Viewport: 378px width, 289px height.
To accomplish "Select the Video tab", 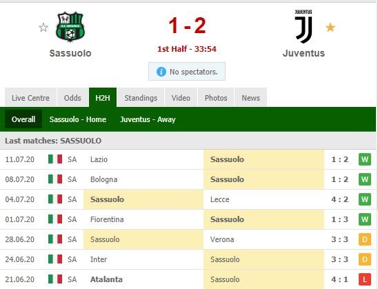I will 181,98.
